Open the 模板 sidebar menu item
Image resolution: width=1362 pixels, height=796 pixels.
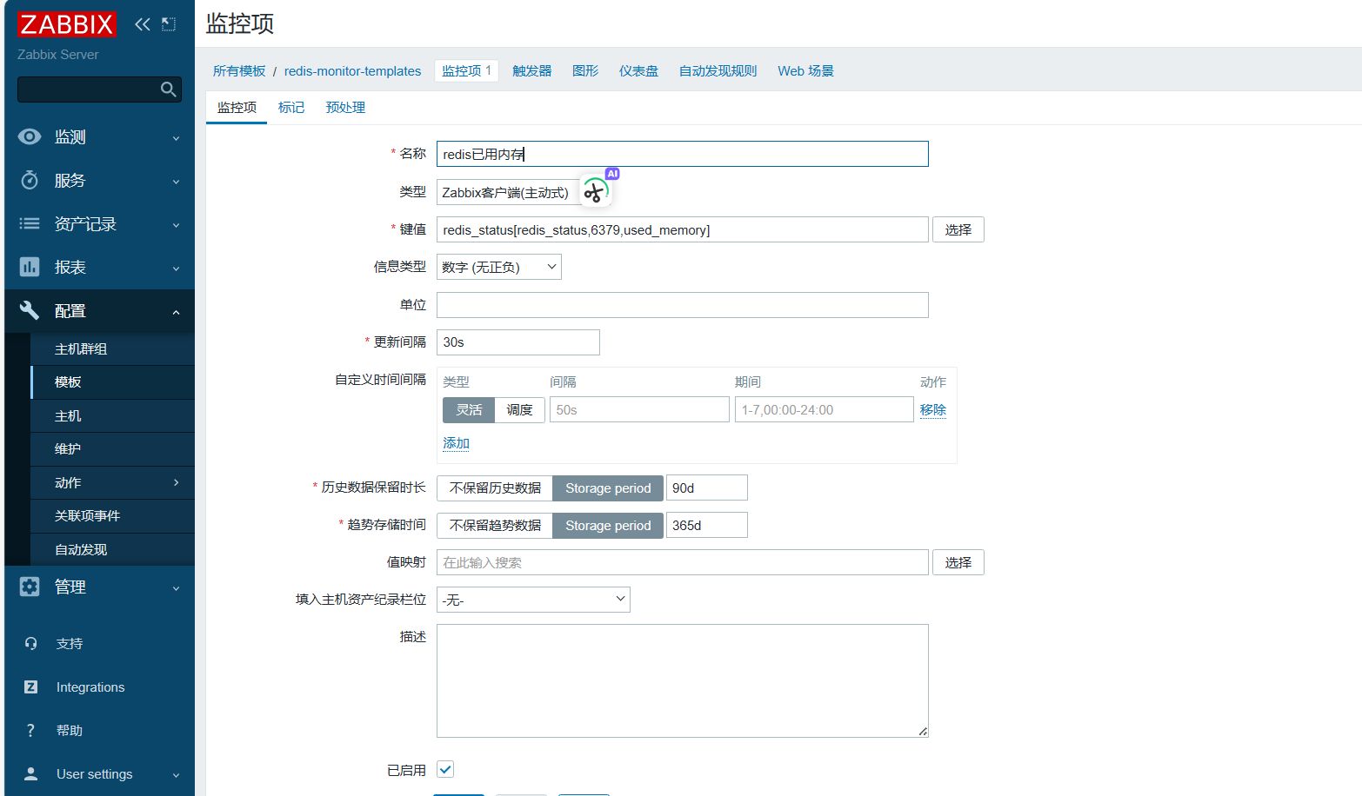coord(113,382)
